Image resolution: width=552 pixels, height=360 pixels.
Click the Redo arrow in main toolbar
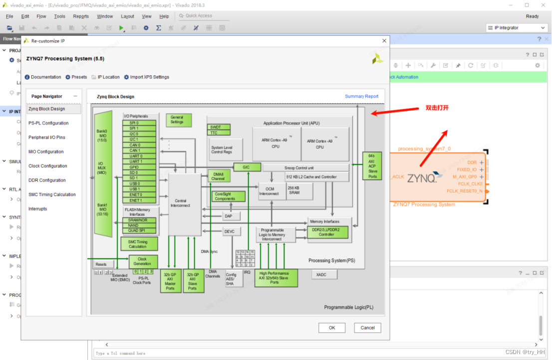(46, 28)
